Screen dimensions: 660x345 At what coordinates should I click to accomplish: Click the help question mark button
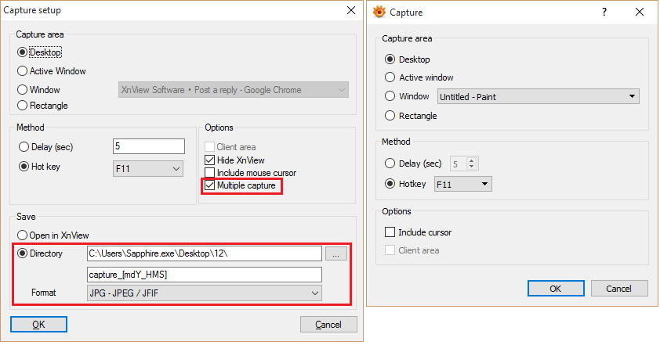click(604, 12)
